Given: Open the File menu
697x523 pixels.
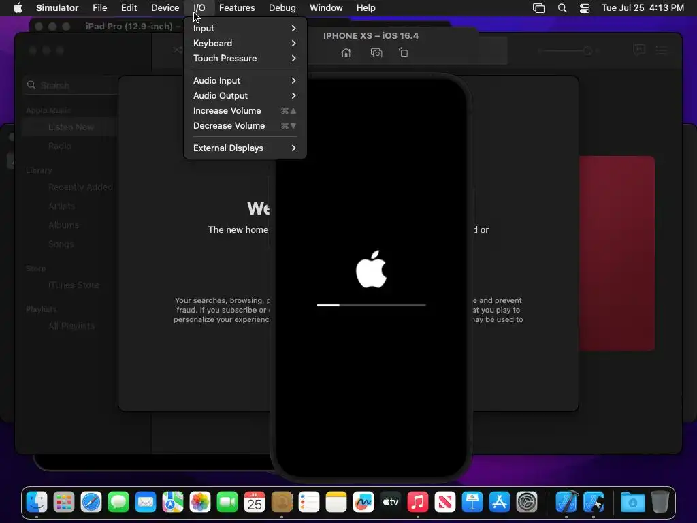Looking at the screenshot, I should point(99,7).
